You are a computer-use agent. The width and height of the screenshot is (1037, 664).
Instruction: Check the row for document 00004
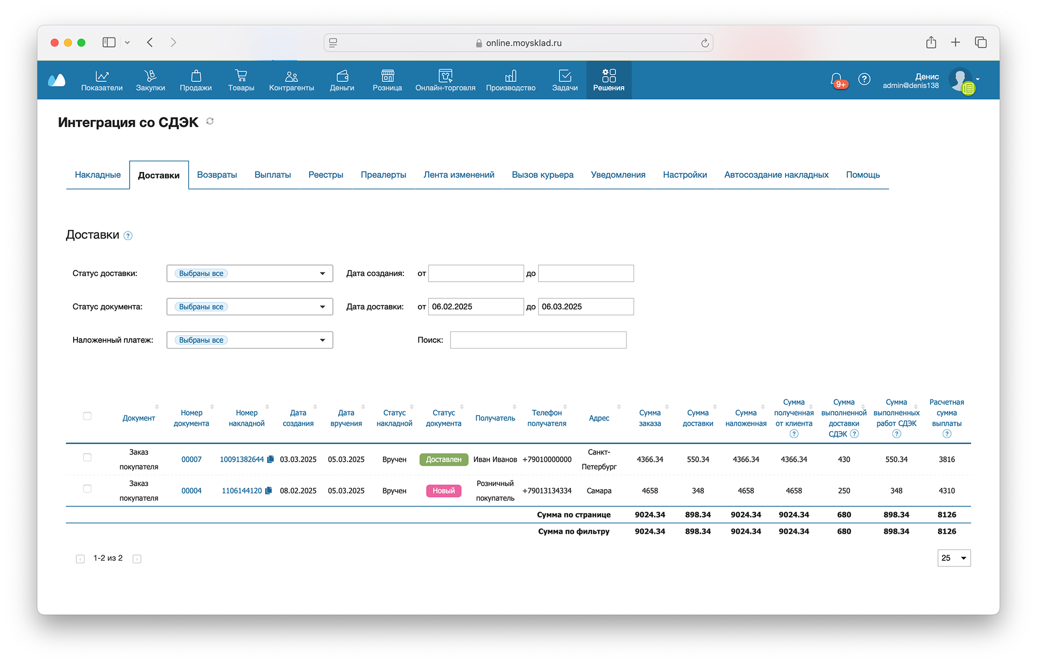87,489
